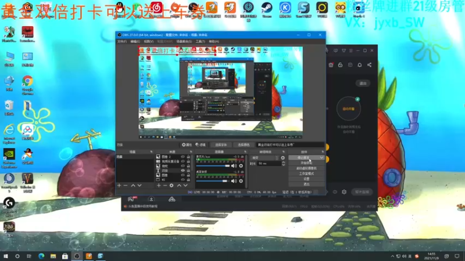Viewport: 465px width, 261px height.
Task: Show hidden icons chevron in system tray
Action: pyautogui.click(x=392, y=256)
